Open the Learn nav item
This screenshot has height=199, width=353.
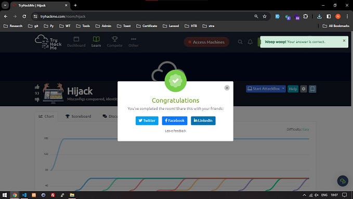(96, 42)
